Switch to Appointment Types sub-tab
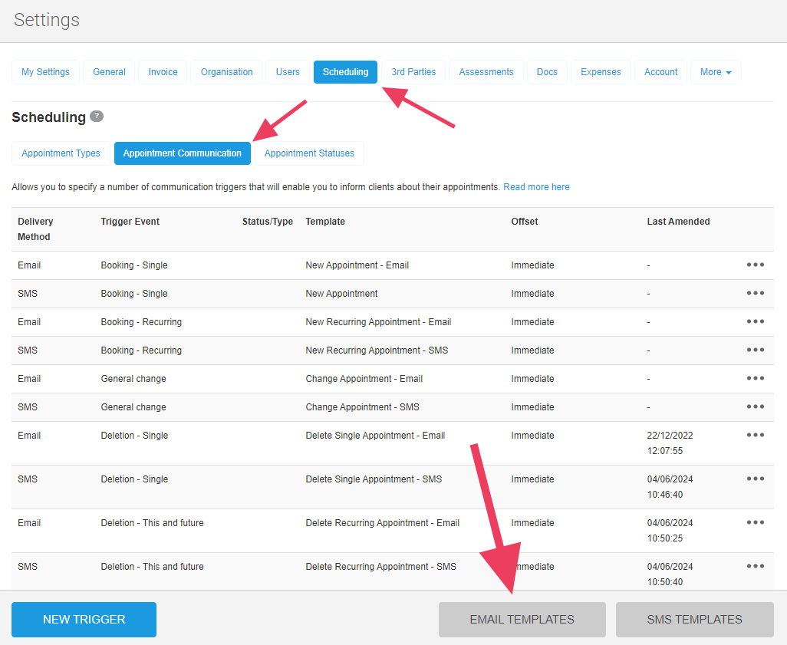 click(61, 153)
